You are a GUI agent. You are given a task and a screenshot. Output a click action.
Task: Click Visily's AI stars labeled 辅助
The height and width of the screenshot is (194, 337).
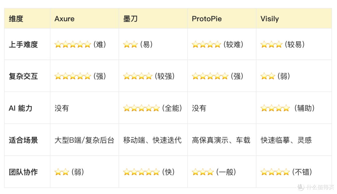(x=287, y=108)
